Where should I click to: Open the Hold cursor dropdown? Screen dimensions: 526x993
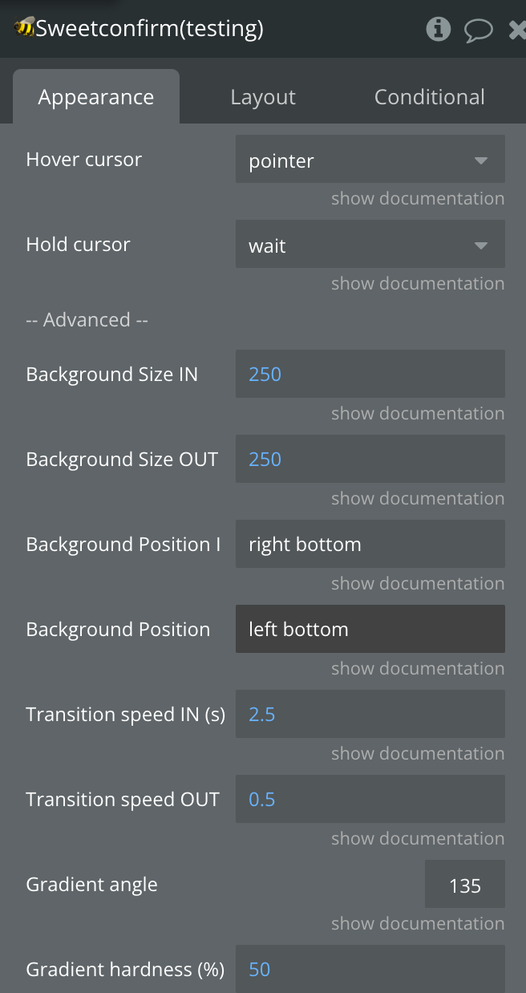click(x=370, y=244)
